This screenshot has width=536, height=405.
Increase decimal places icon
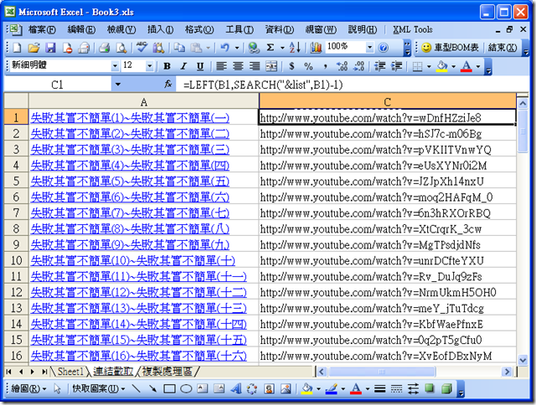(342, 66)
